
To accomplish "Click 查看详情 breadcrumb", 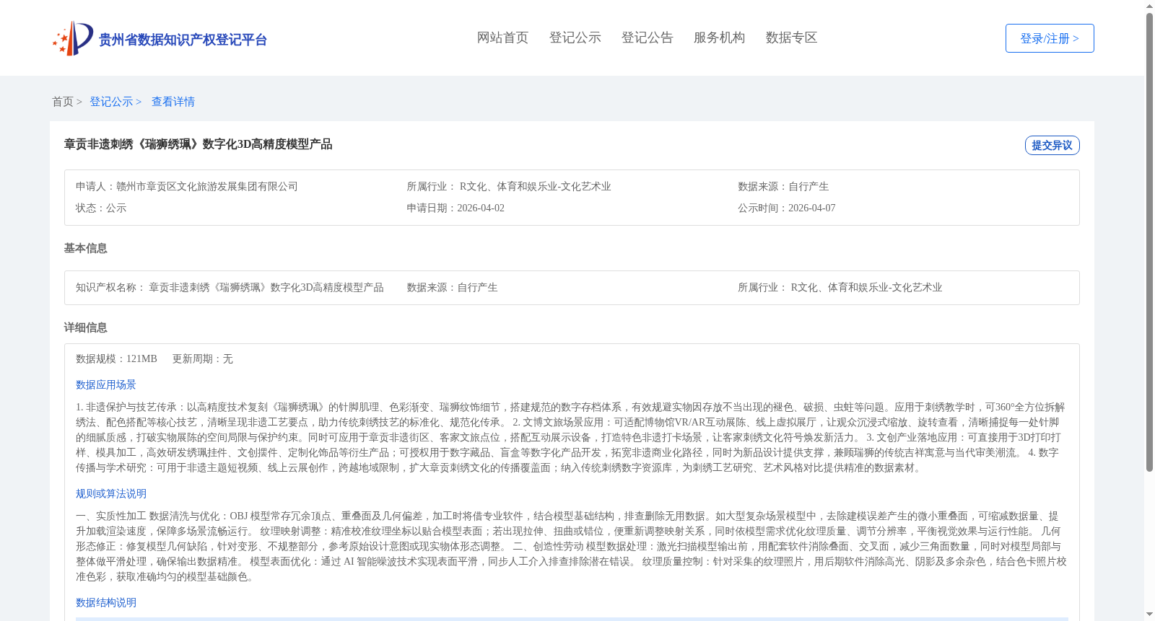I will [x=173, y=102].
